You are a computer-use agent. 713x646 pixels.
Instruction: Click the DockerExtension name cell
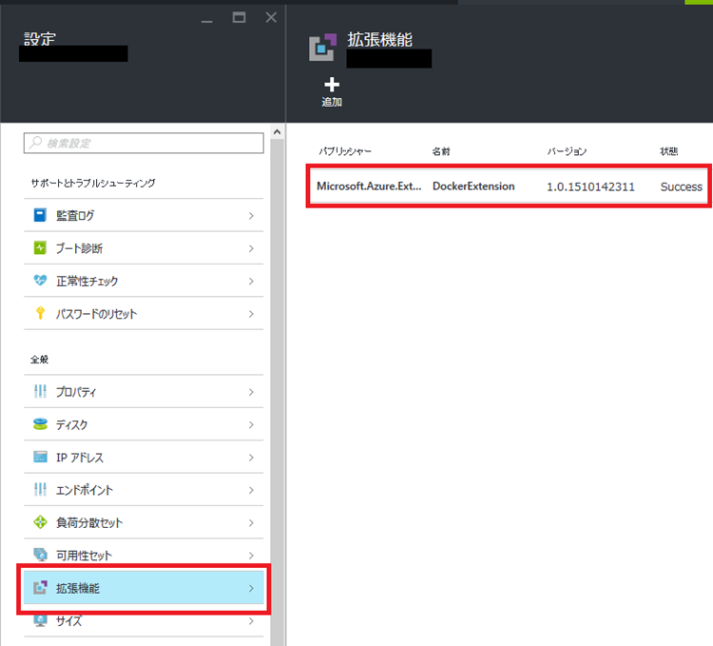(473, 186)
